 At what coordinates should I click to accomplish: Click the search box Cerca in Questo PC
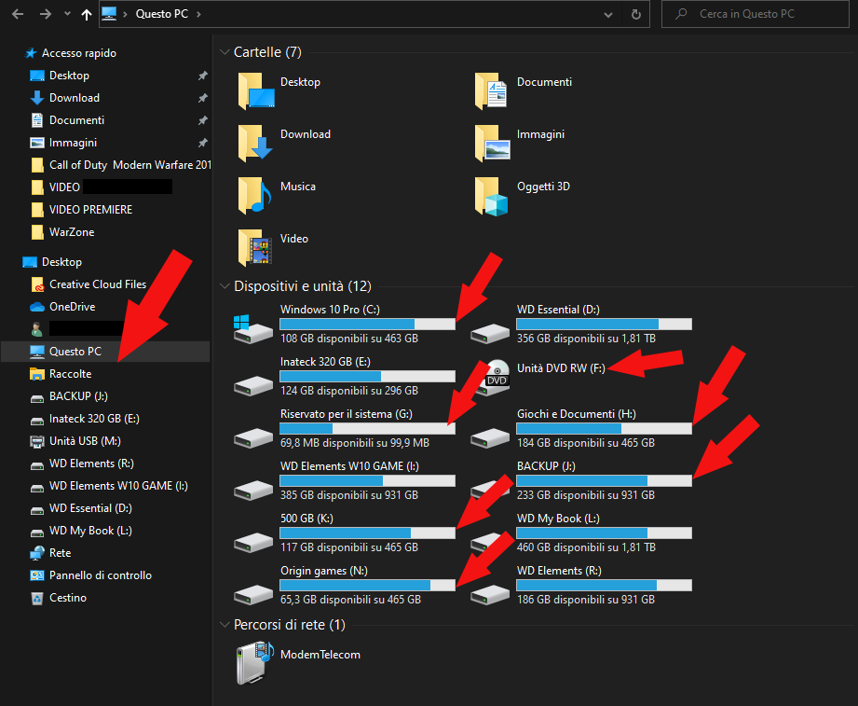click(x=756, y=14)
